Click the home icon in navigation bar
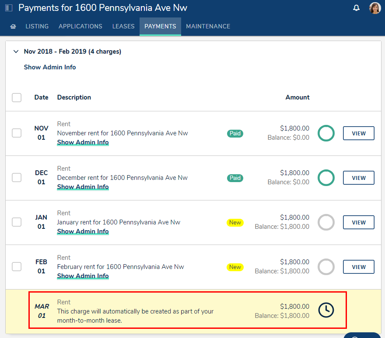385x338 pixels. (x=13, y=27)
